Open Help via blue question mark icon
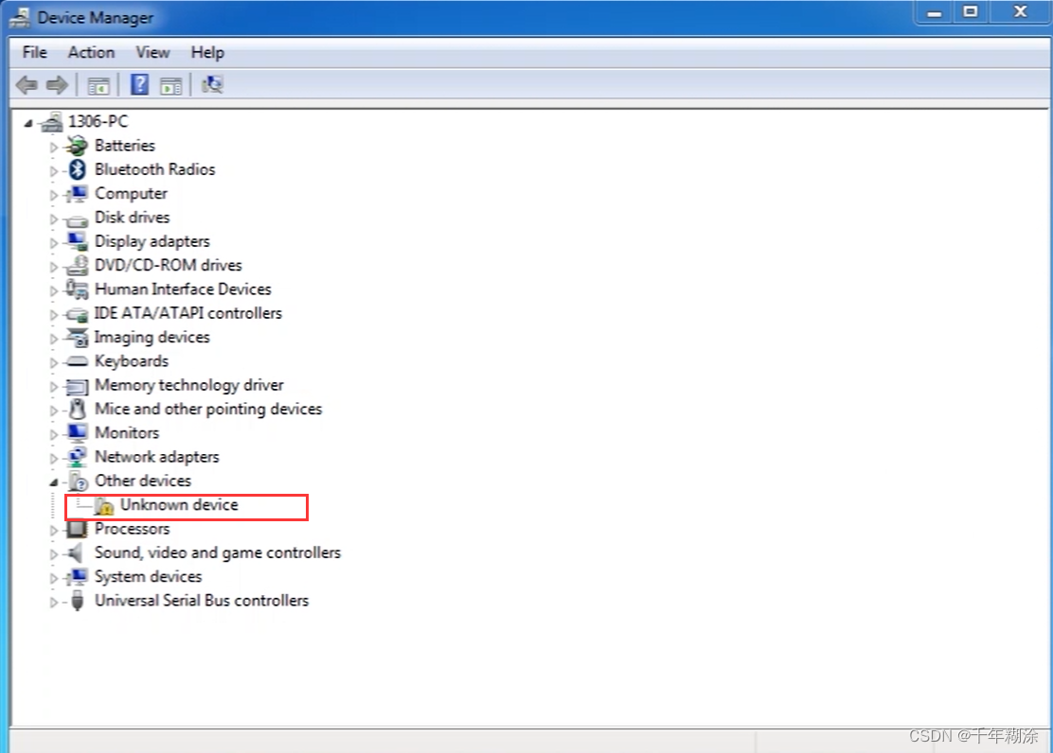The width and height of the screenshot is (1053, 753). pos(140,84)
